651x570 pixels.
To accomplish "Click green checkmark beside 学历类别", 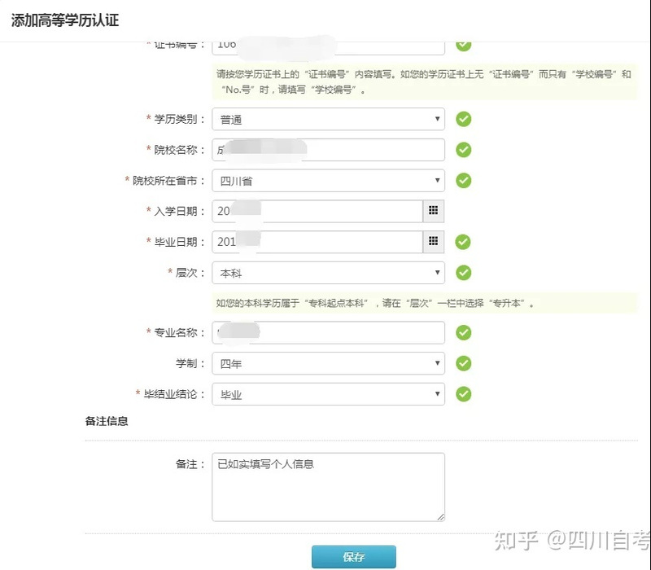I will 463,119.
